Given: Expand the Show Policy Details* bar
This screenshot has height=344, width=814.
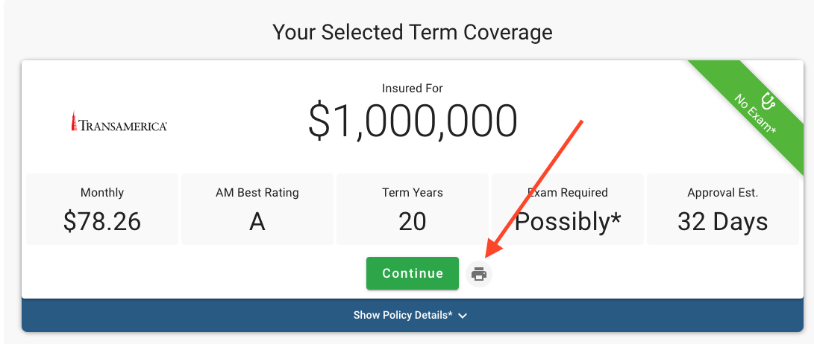Looking at the screenshot, I should 403,315.
